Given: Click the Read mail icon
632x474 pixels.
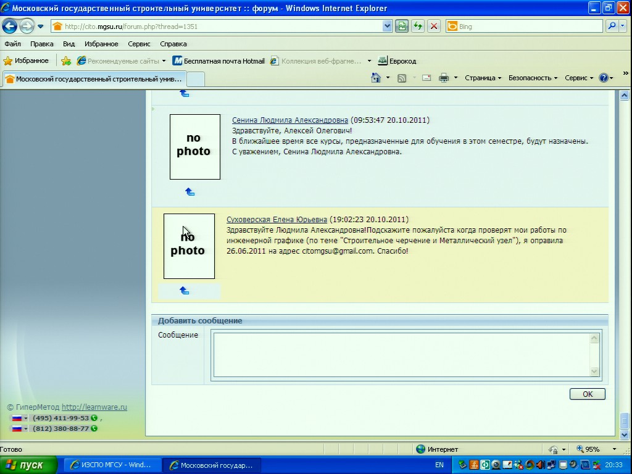Looking at the screenshot, I should pyautogui.click(x=426, y=78).
